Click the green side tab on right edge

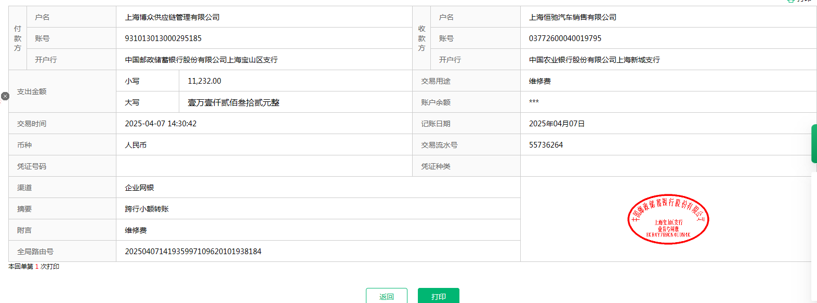tap(814, 143)
